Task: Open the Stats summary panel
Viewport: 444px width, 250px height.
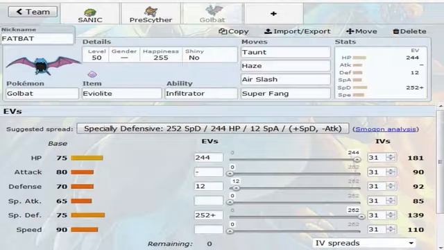Action: tap(381, 73)
